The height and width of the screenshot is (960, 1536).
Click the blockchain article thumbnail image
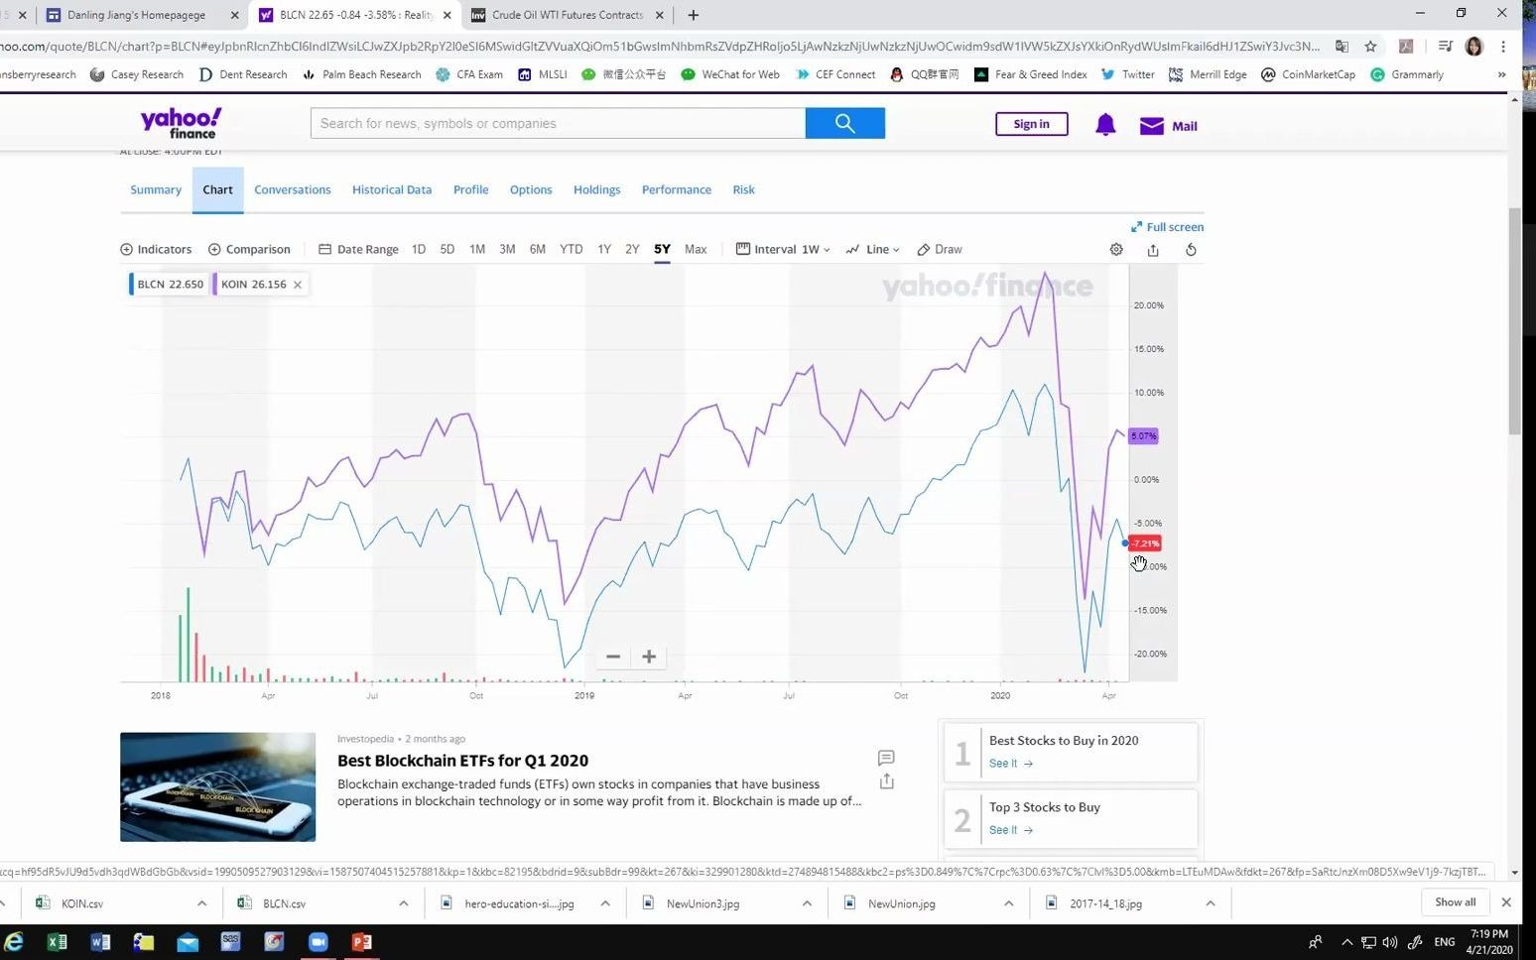point(217,787)
